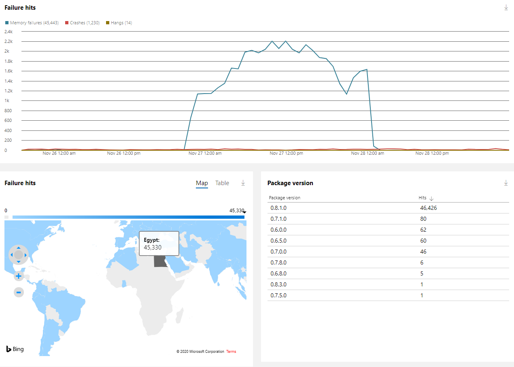Click Nov 27 12:00 pm axis label
Viewport: 514px width, 367px height.
(286, 154)
